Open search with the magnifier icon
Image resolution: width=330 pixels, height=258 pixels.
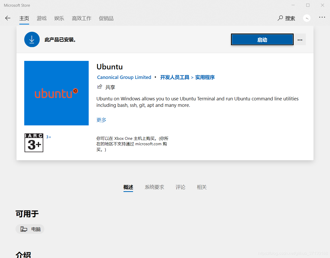280,18
